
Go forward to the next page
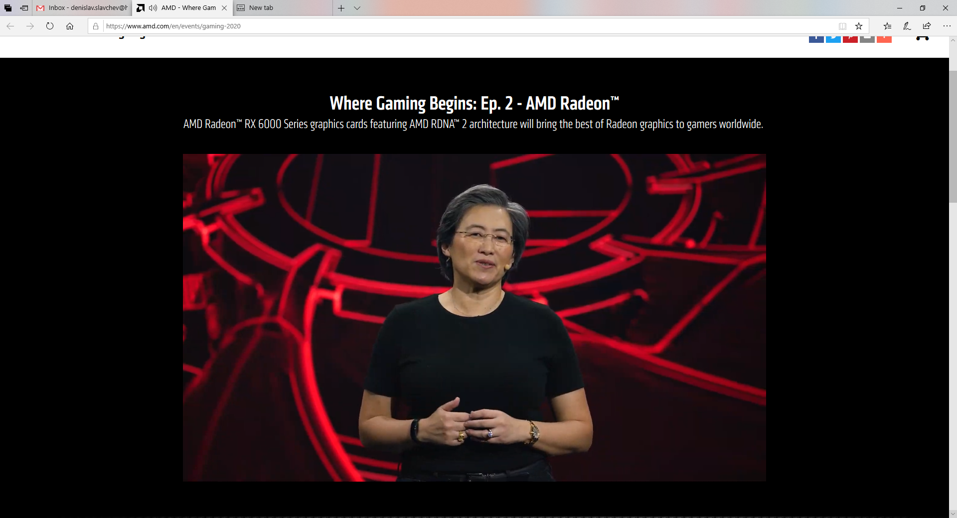[30, 26]
